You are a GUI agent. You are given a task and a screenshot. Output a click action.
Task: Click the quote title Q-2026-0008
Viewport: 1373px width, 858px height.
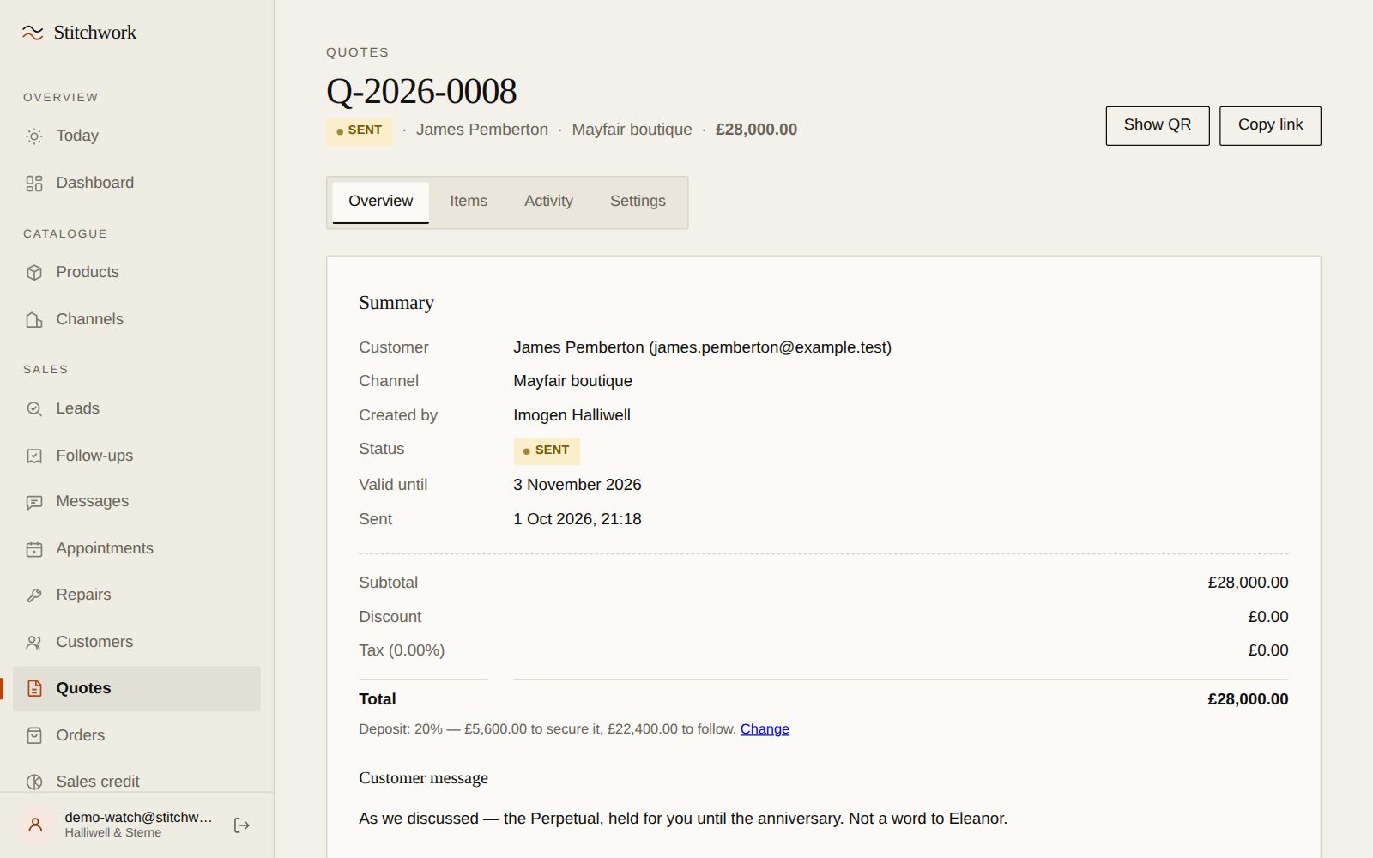click(x=421, y=91)
